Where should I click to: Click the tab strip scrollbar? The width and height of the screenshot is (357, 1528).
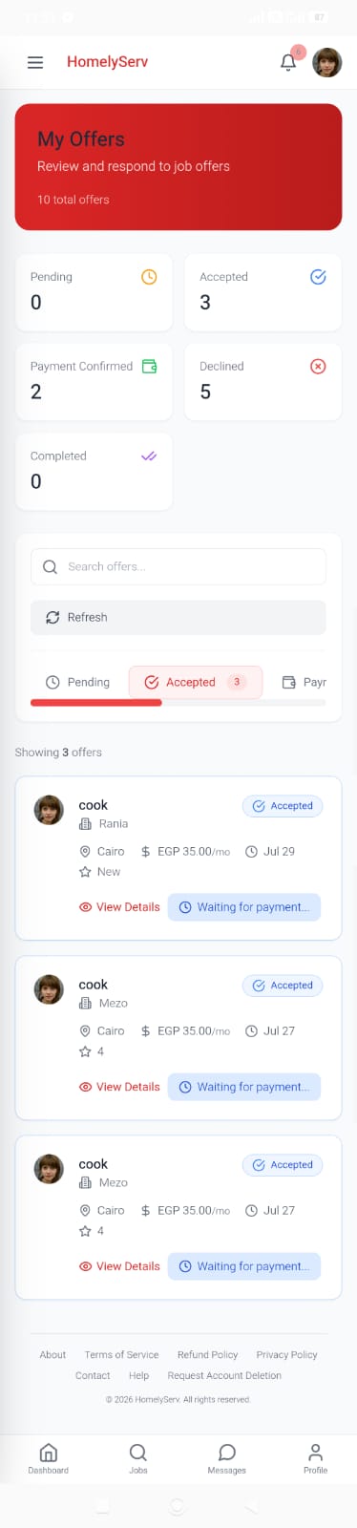[x=178, y=702]
